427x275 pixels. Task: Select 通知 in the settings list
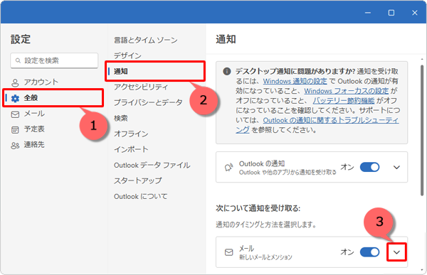[x=155, y=71]
